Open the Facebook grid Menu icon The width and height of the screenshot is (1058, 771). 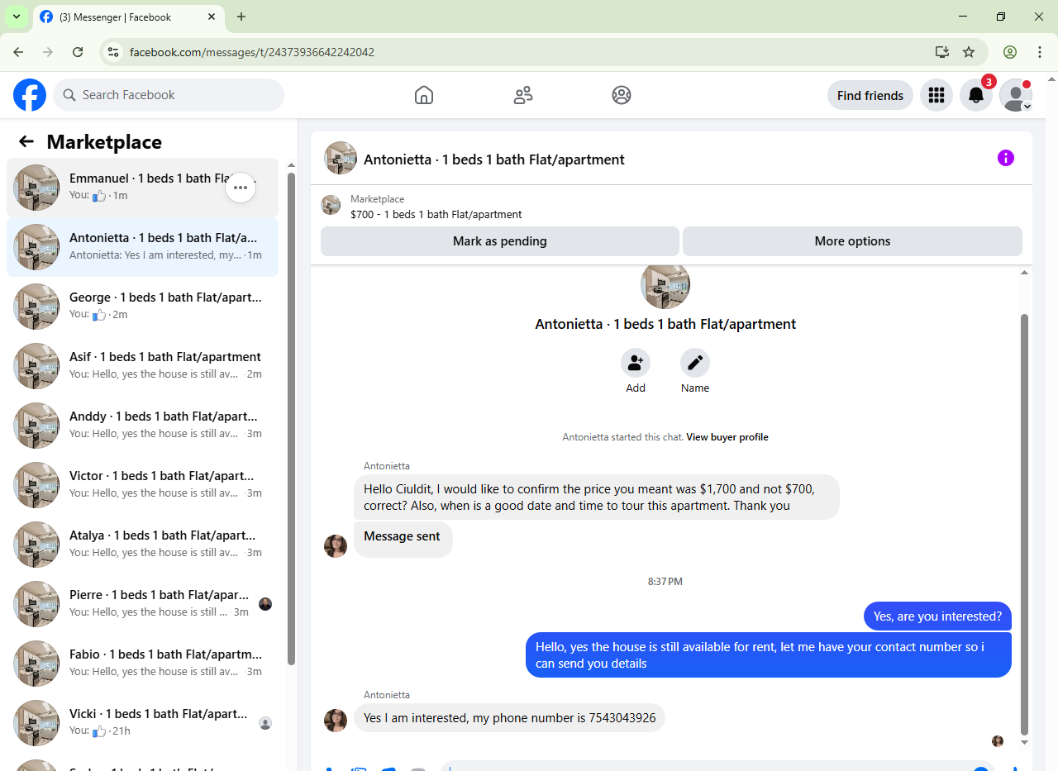936,95
